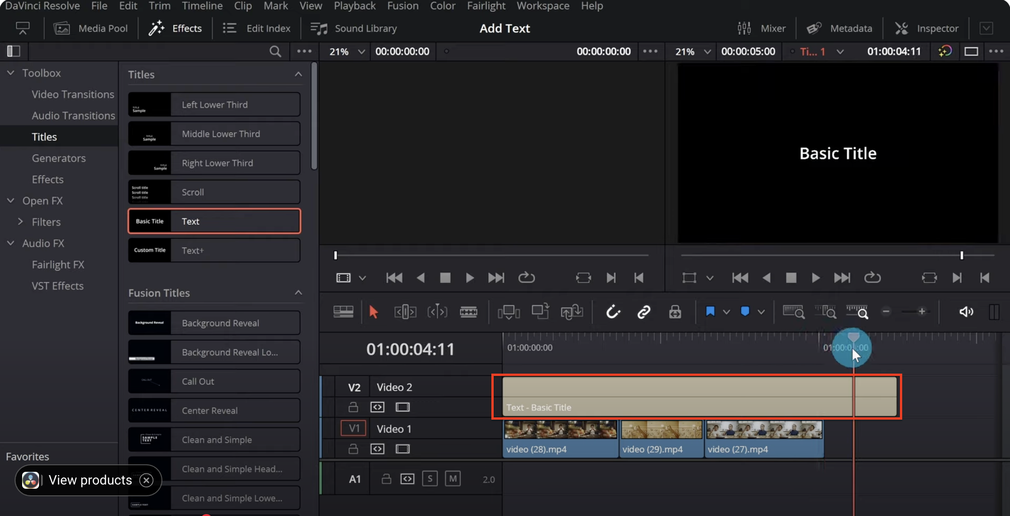Click the Replace Clip icon
Image resolution: width=1010 pixels, height=516 pixels.
[x=572, y=312]
